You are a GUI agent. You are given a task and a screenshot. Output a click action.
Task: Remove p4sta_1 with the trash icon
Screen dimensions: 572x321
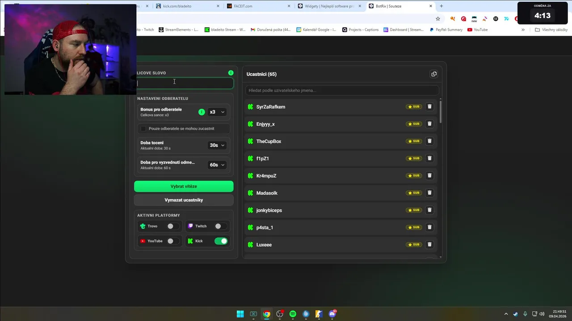tap(429, 227)
